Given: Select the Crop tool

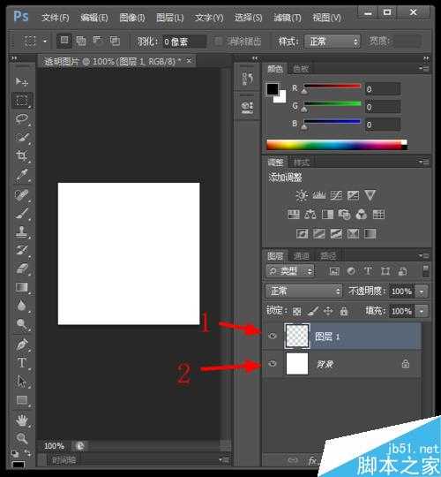Looking at the screenshot, I should click(21, 156).
